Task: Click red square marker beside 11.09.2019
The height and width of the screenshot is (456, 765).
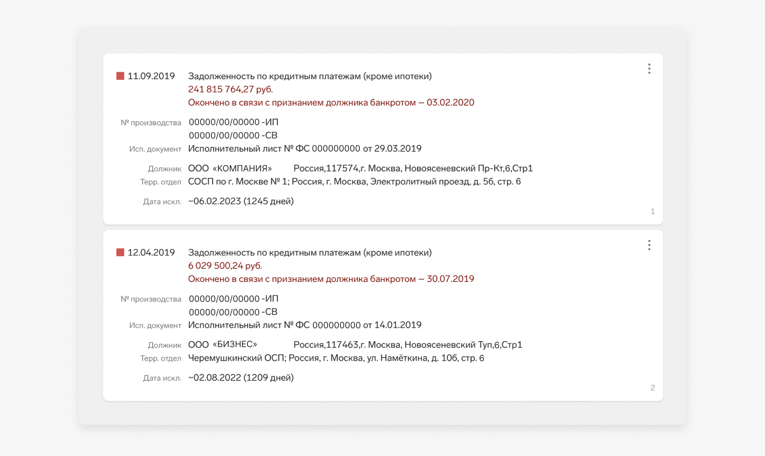Action: click(120, 76)
